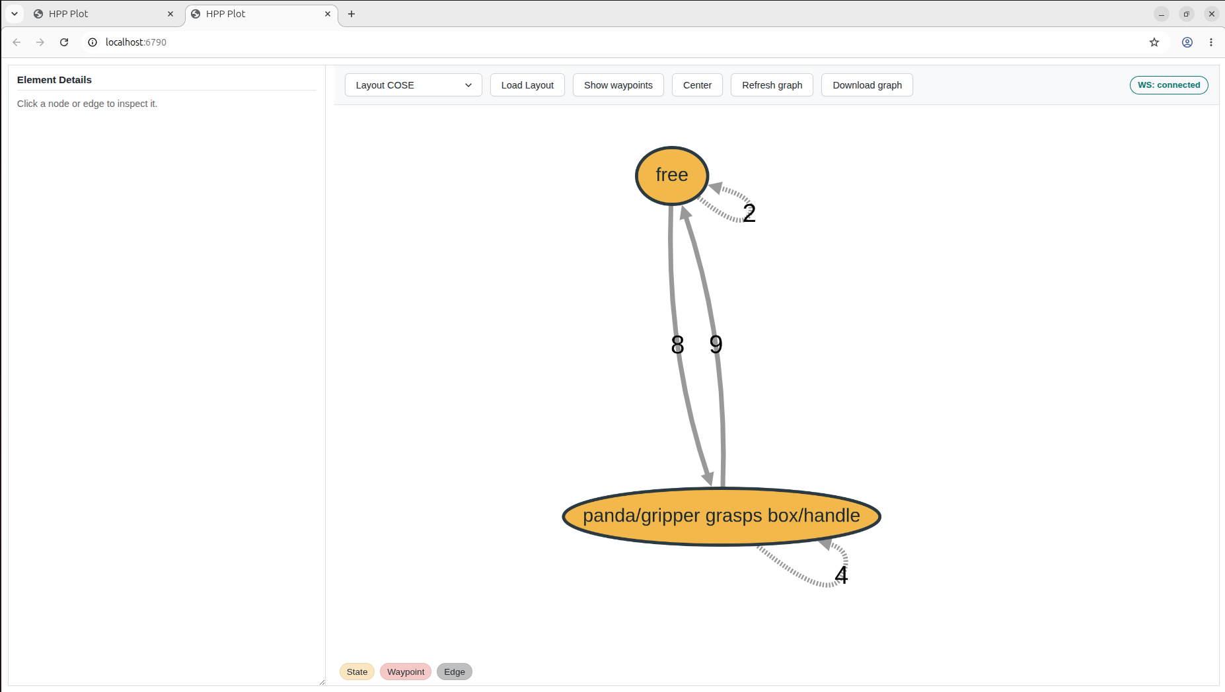Open the tab search dropdown arrow
This screenshot has height=692, width=1225.
[x=15, y=14]
